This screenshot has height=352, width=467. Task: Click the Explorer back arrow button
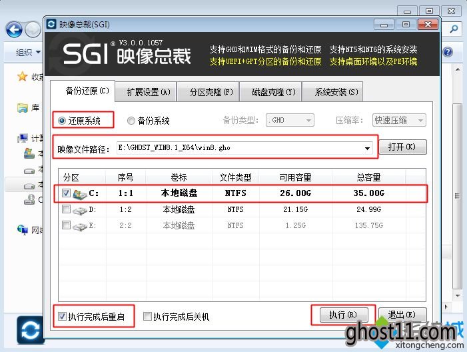click(x=14, y=29)
